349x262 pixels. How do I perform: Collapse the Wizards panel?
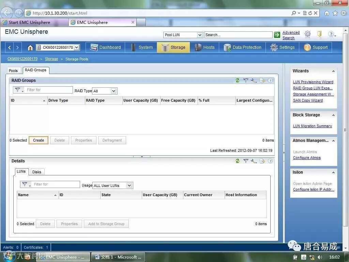tap(333, 71)
